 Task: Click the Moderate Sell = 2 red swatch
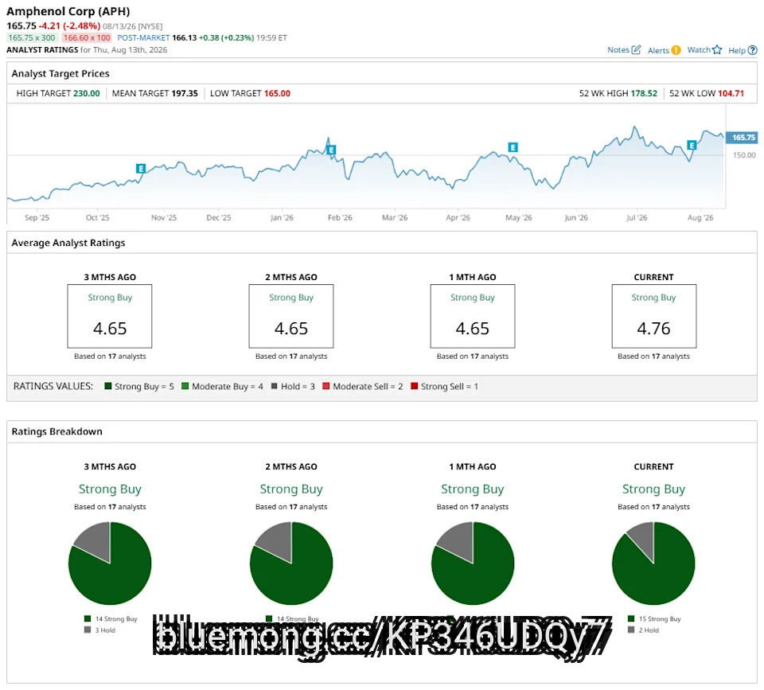(326, 386)
